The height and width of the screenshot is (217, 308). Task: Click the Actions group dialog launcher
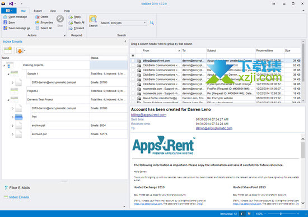coord(64,35)
